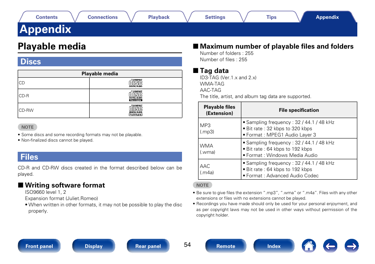Click the CD-R table cell
This screenshot has height=264, width=375.
(53, 96)
